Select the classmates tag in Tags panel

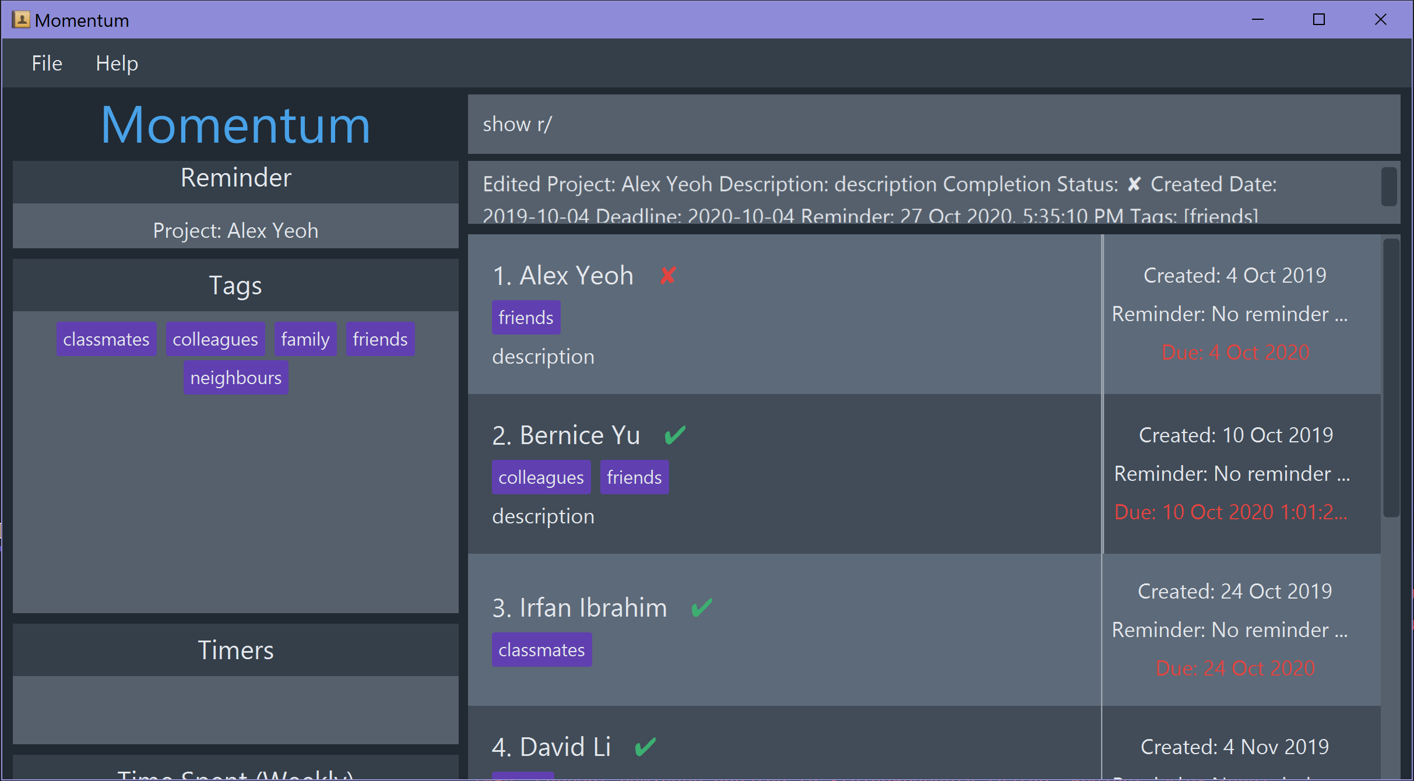tap(106, 339)
